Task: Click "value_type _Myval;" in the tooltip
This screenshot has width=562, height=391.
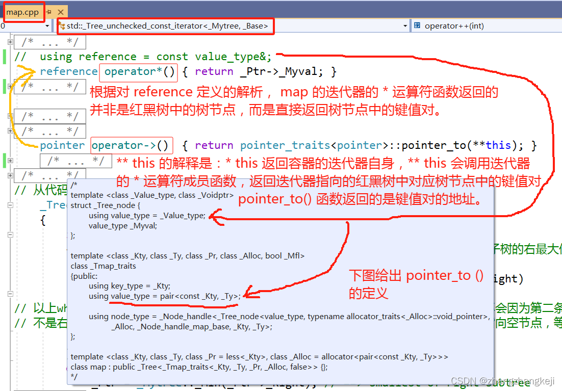Action: (x=123, y=226)
